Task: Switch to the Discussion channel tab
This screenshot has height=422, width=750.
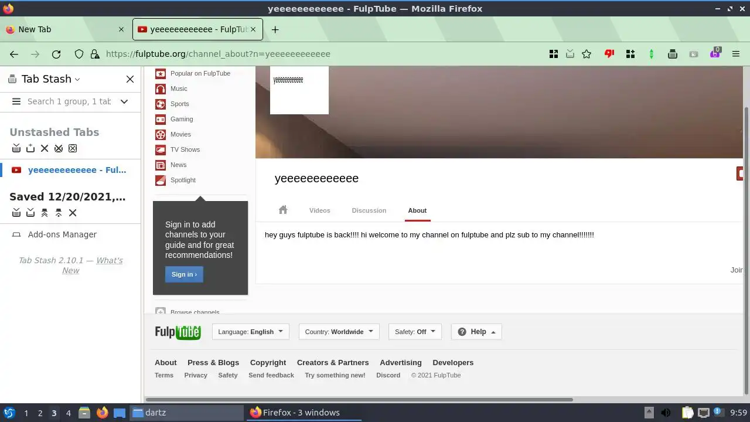Action: click(x=369, y=210)
